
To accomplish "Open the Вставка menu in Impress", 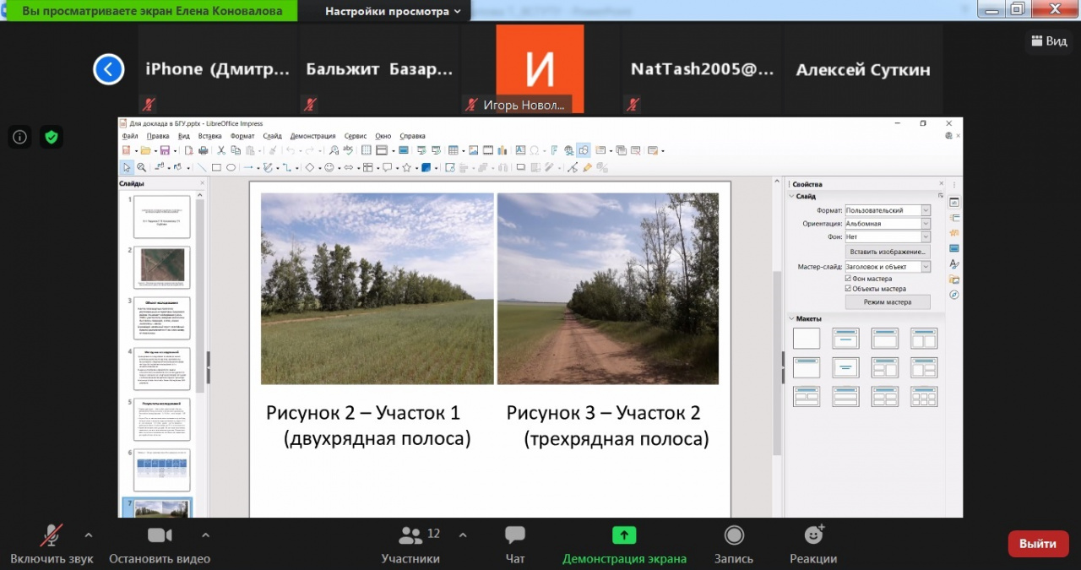I will (x=209, y=136).
